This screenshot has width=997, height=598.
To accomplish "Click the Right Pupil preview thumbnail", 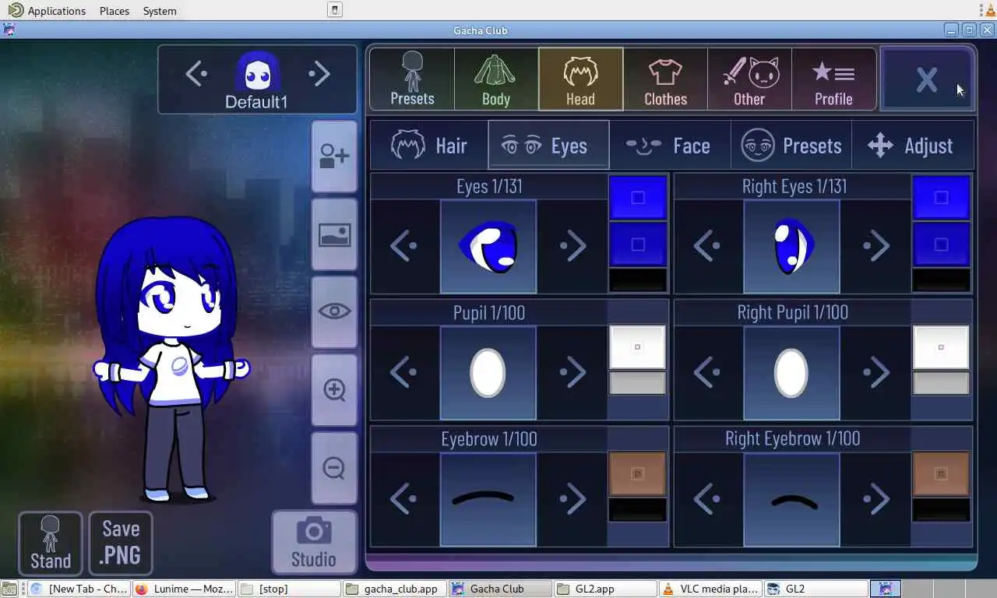I will (x=791, y=372).
